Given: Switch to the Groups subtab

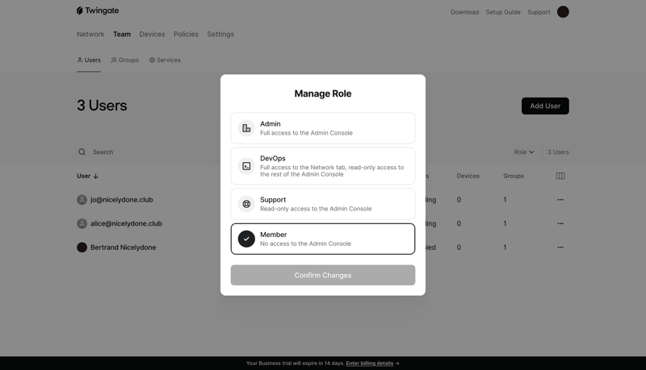Looking at the screenshot, I should [x=125, y=60].
